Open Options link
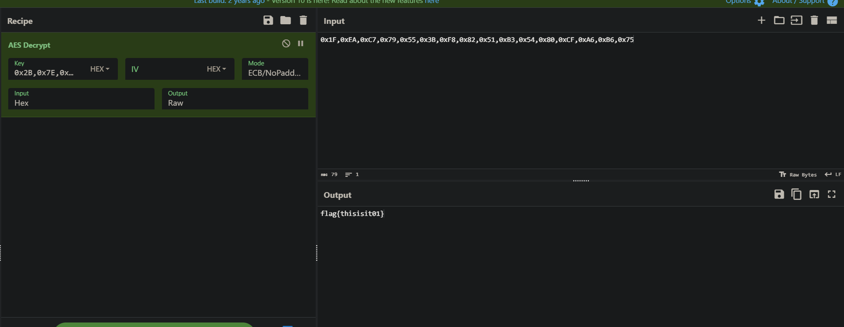 click(x=738, y=2)
